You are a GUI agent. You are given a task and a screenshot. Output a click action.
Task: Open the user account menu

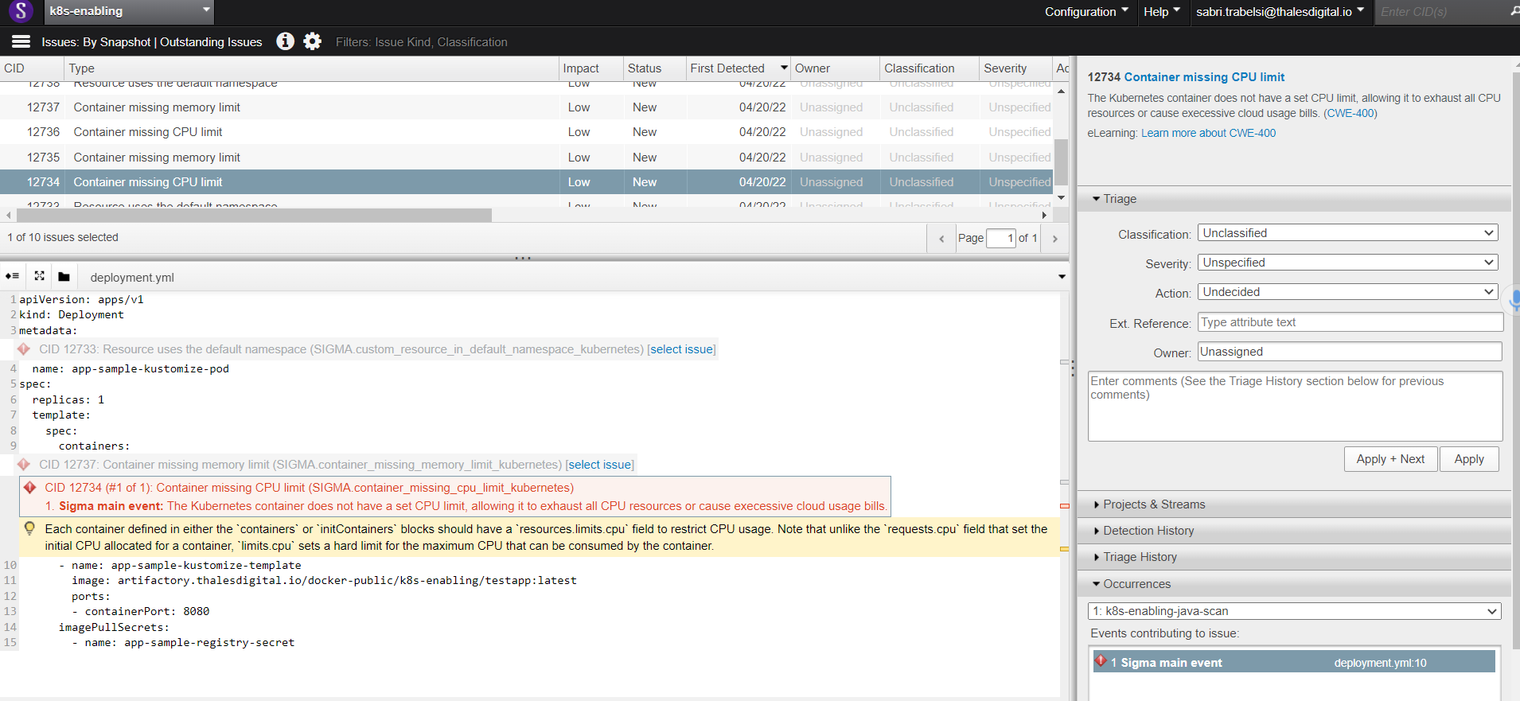(1280, 11)
